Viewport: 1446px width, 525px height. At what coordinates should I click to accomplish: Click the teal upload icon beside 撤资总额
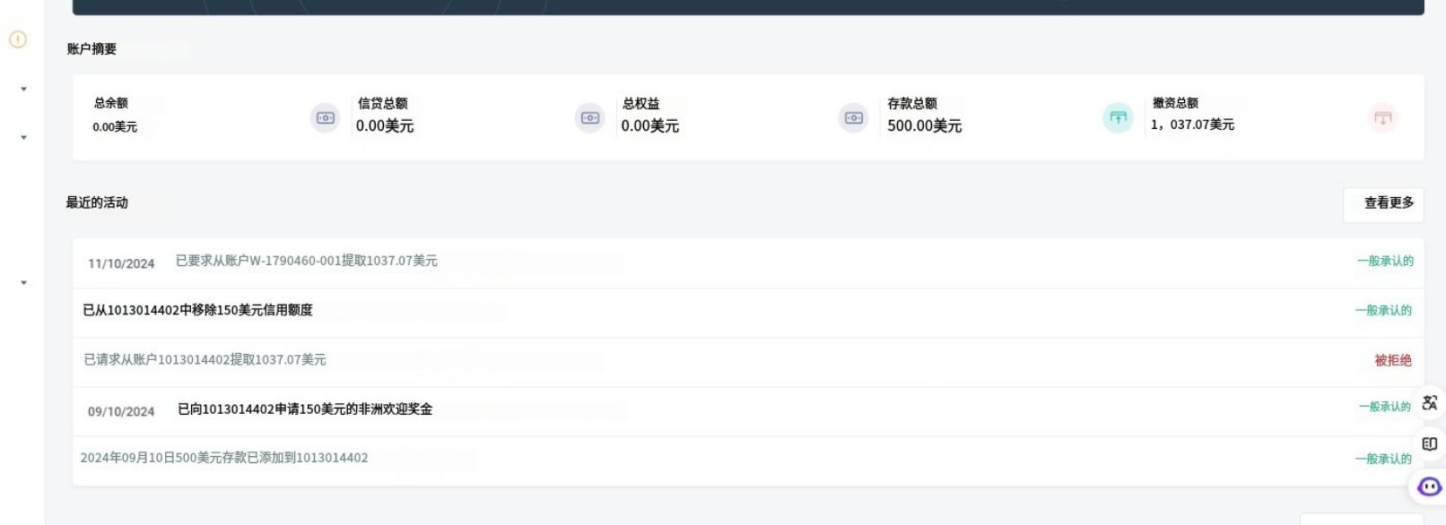1118,117
